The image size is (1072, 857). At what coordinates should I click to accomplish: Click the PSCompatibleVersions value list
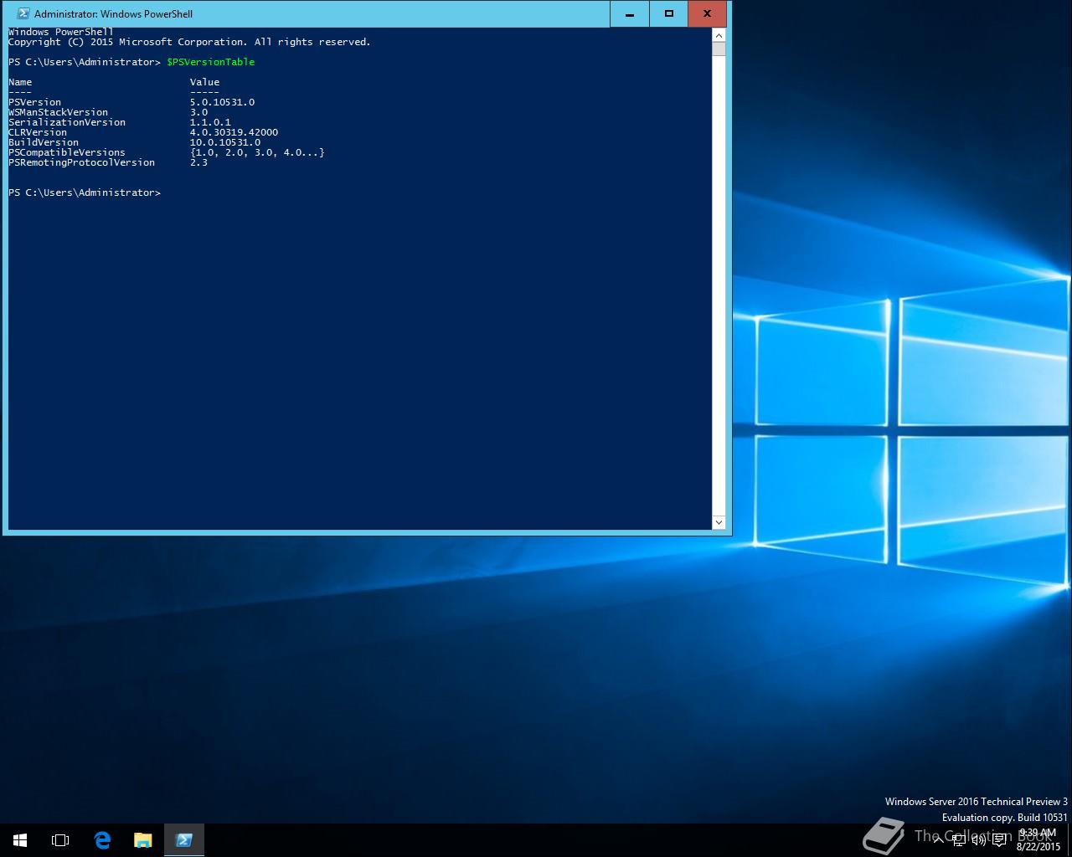coord(257,152)
